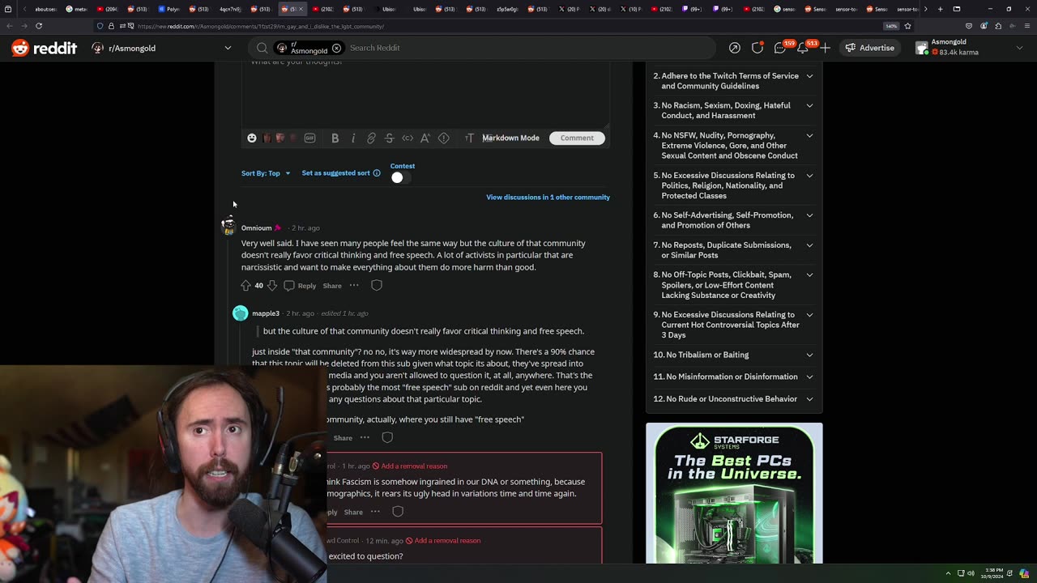Open Reddit chat with 159 messages
The width and height of the screenshot is (1037, 583).
pos(780,48)
